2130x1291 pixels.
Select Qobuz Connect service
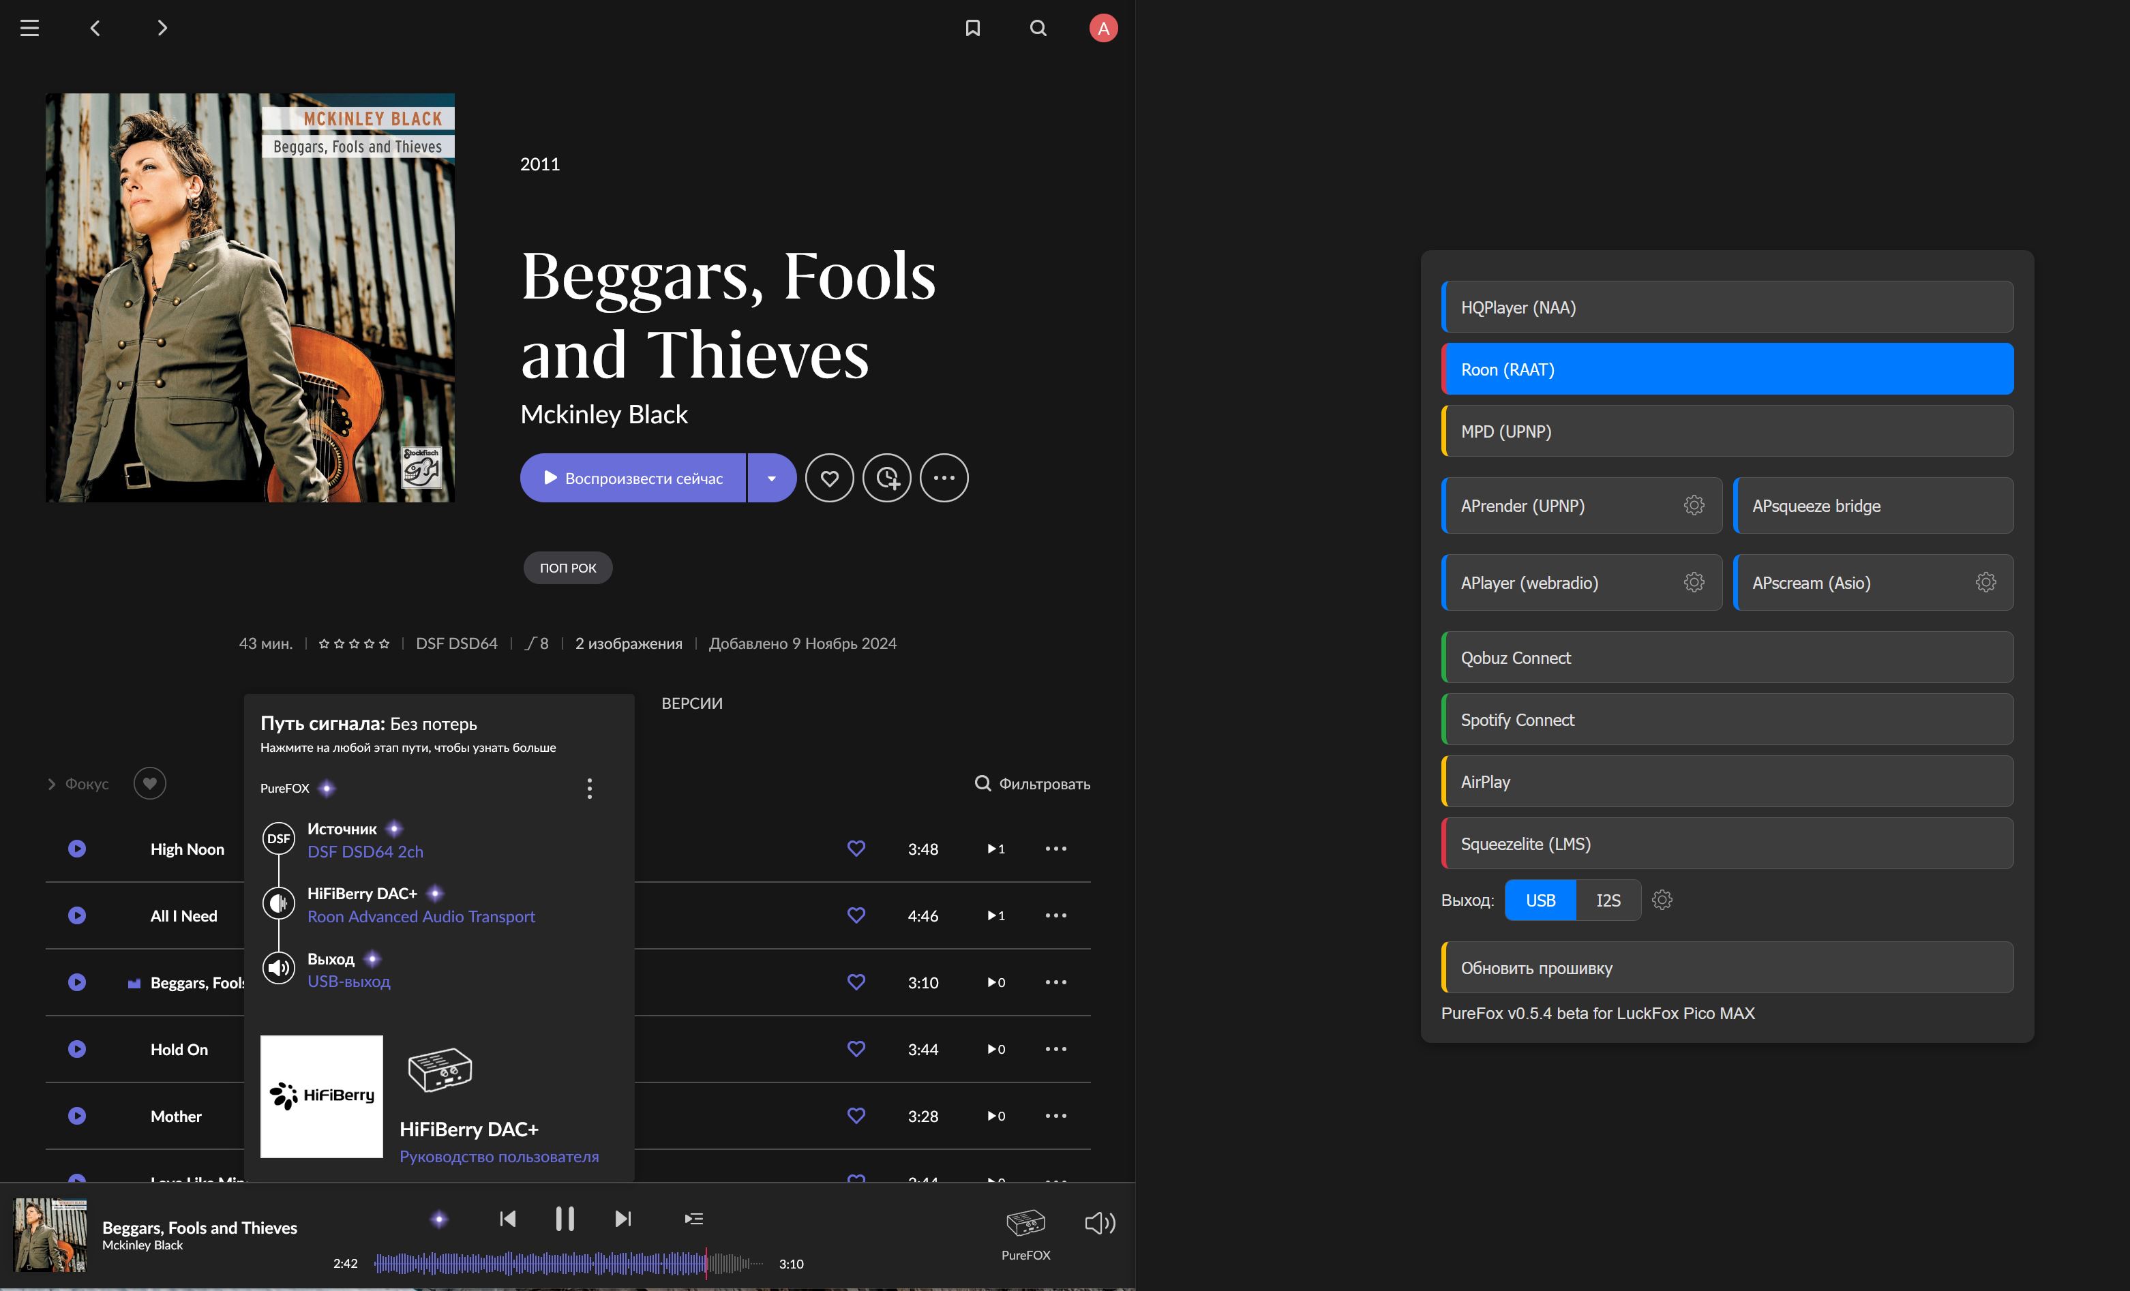pyautogui.click(x=1727, y=658)
